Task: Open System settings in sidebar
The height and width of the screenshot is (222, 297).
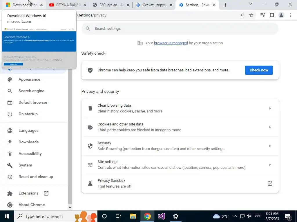Action: (25, 165)
